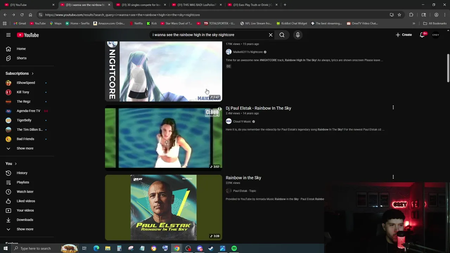450x253 pixels.
Task: Switch to the THIS WAS BAD LosPollos tab
Action: 197,5
